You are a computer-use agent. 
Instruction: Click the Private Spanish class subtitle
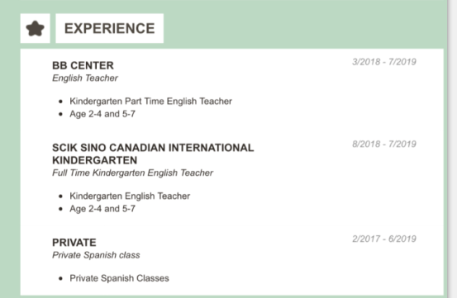[x=96, y=255]
